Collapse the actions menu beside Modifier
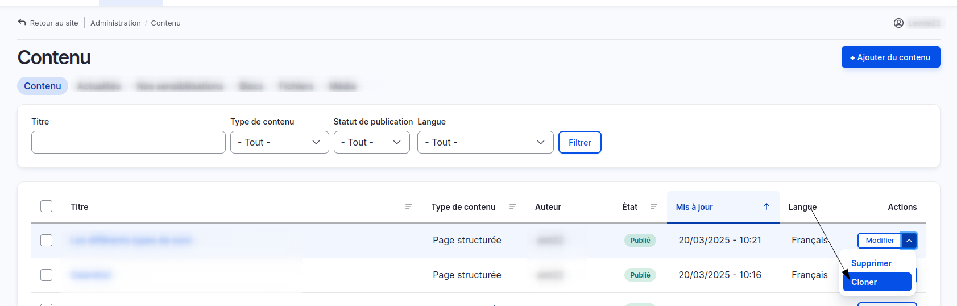 909,241
